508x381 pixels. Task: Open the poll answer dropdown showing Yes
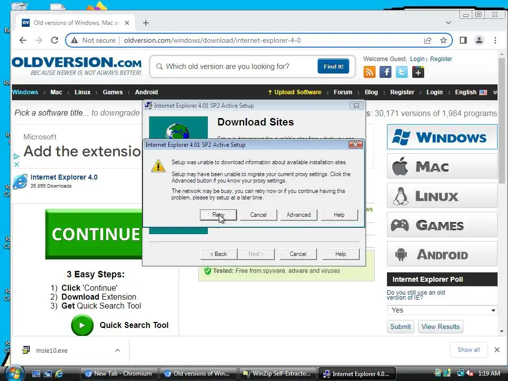442,310
